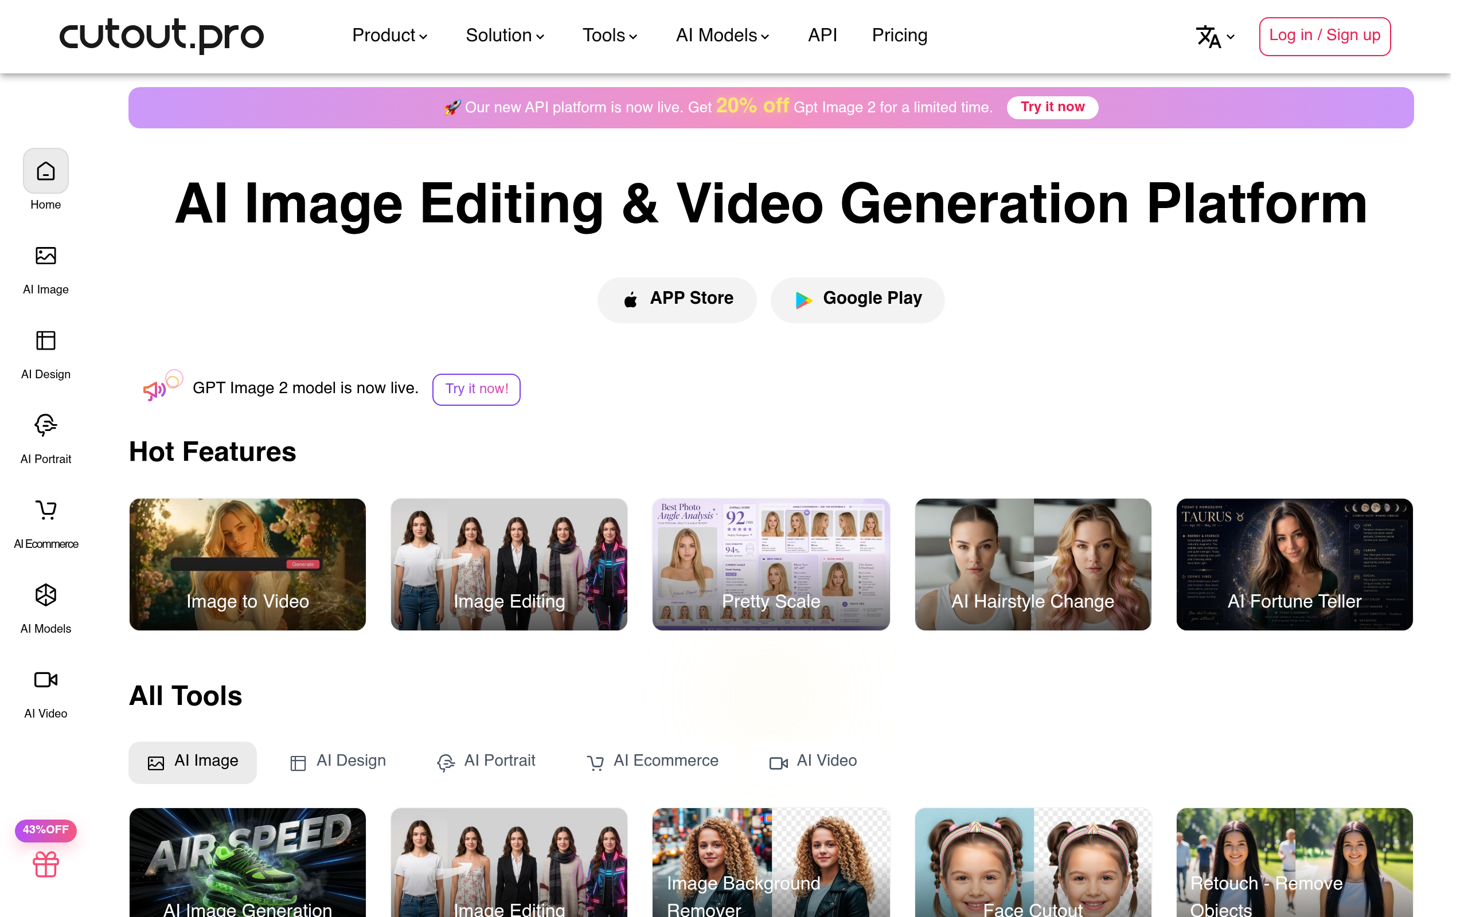Screen dimensions: 1468x917
Task: Open the Pretty Scale feature card
Action: [771, 564]
